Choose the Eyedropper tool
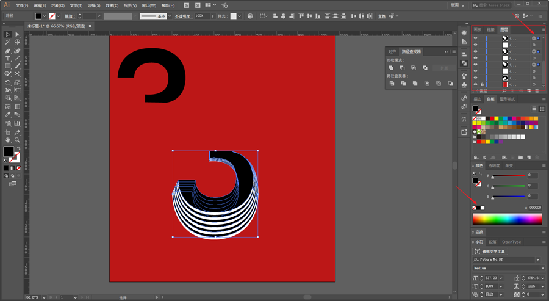This screenshot has width=549, height=301. 8,115
